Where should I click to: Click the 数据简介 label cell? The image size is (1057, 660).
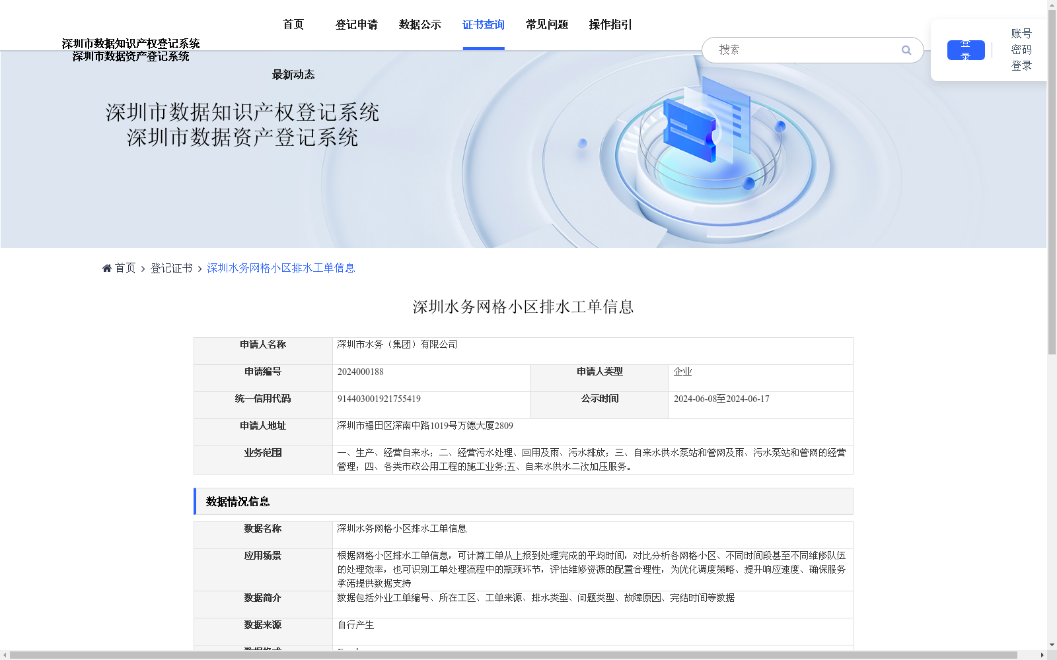[263, 605]
